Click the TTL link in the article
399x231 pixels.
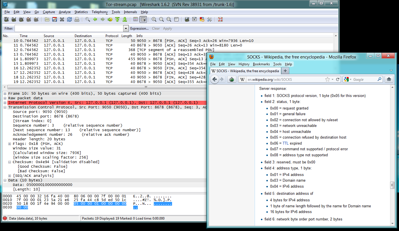286,143
